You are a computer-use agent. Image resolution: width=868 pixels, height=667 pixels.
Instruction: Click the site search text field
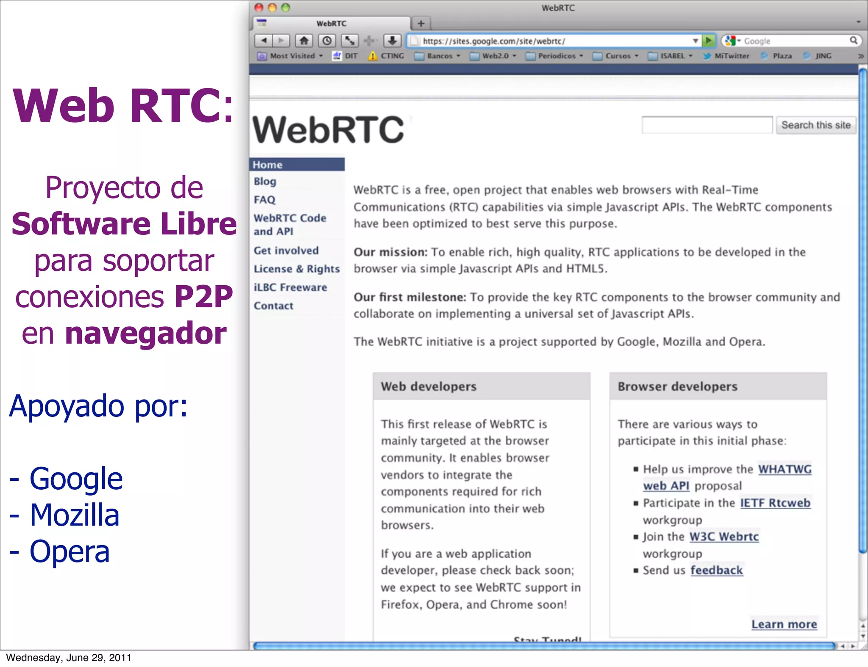[707, 125]
